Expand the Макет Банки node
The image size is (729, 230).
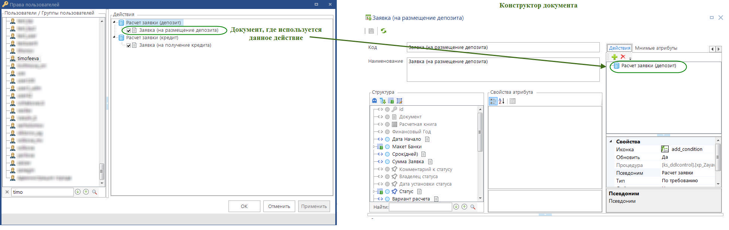point(374,147)
